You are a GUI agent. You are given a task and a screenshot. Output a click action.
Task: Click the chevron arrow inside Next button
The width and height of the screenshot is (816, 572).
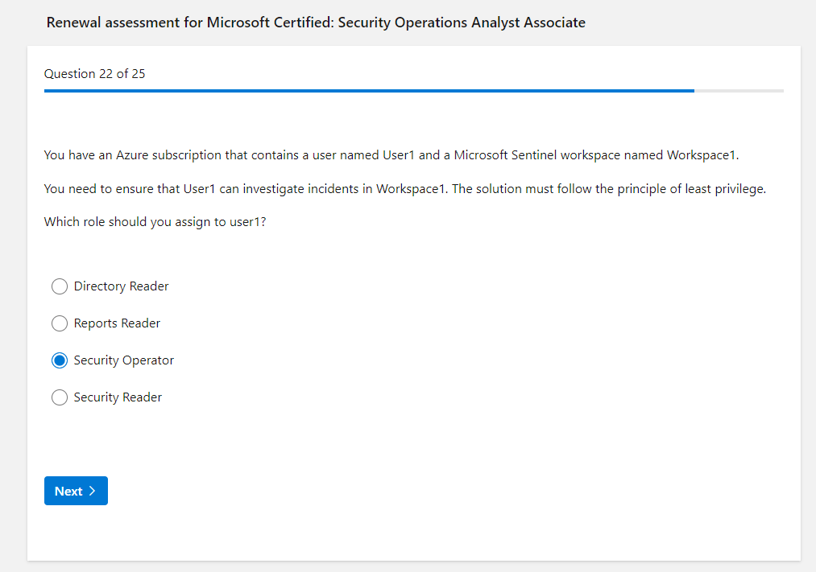click(x=93, y=491)
